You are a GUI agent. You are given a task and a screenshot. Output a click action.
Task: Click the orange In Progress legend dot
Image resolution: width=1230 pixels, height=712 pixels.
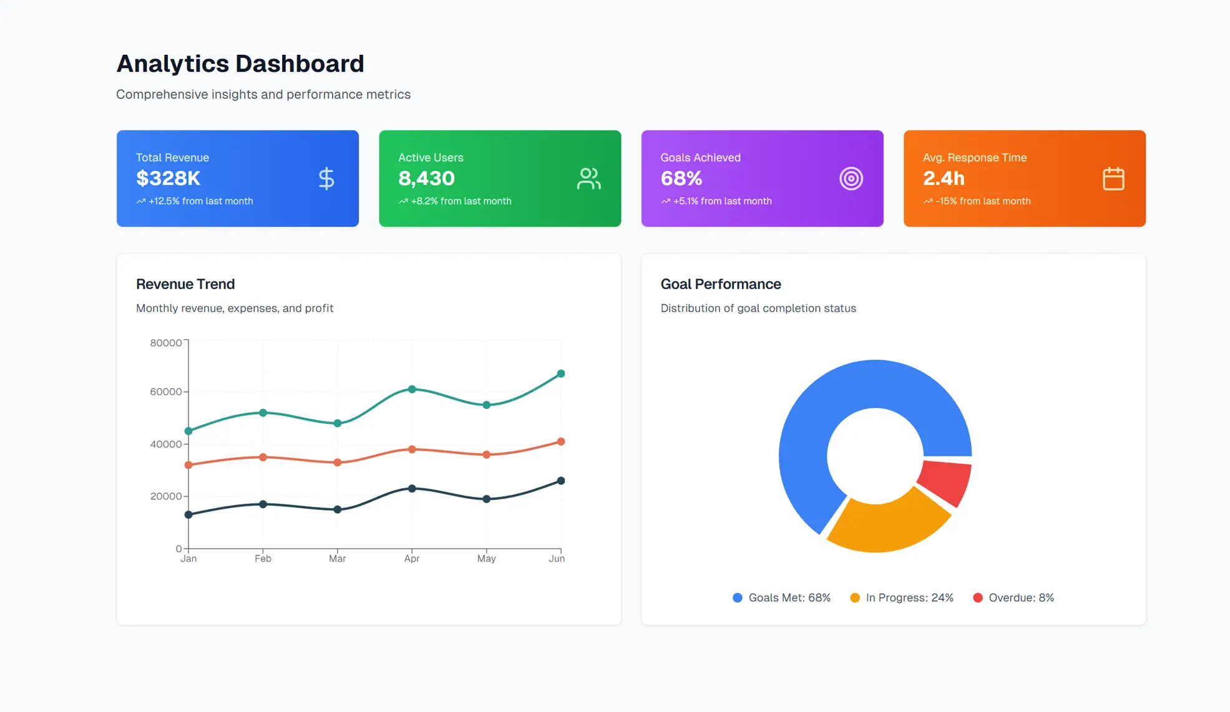[x=854, y=597]
